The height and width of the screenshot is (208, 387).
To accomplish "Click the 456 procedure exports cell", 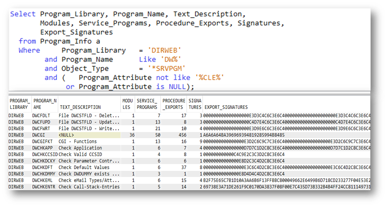I will click(180, 135).
